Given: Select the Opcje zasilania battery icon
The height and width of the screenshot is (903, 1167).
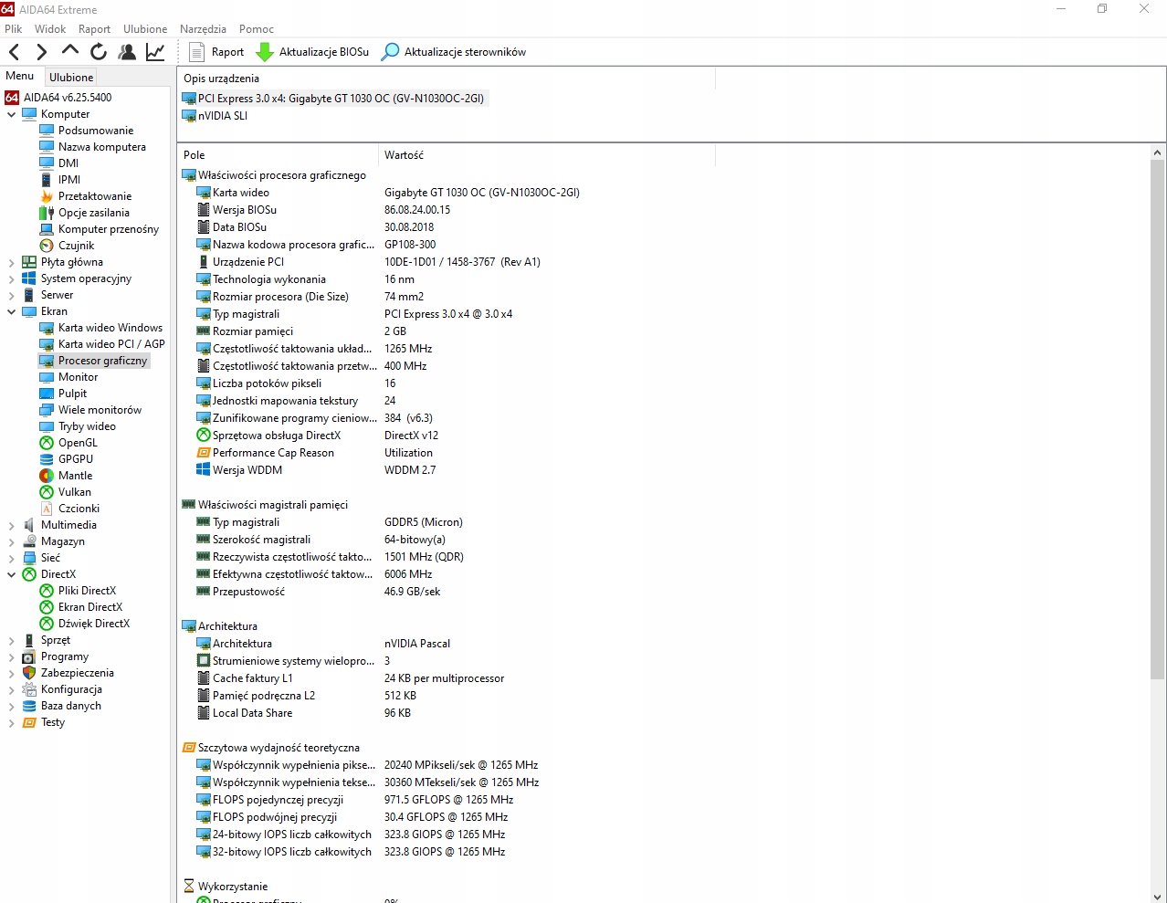Looking at the screenshot, I should point(47,213).
